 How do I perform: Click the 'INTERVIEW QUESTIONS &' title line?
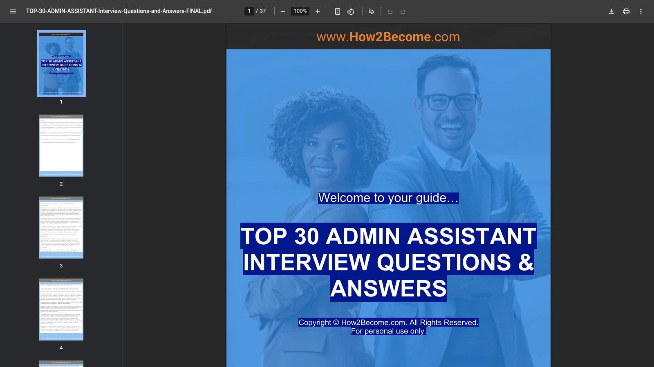(388, 262)
